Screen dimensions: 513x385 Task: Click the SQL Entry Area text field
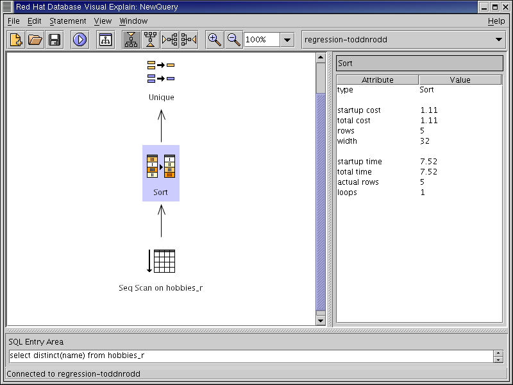click(251, 356)
